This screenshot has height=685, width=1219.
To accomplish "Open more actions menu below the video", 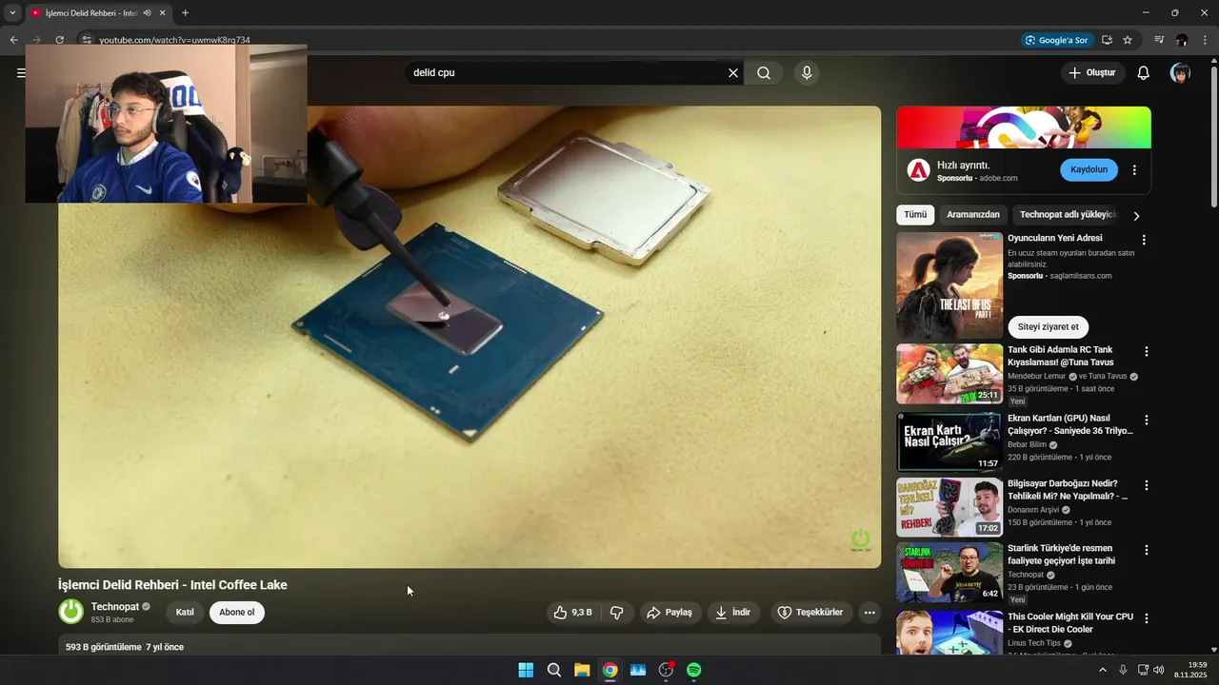I will pyautogui.click(x=869, y=613).
